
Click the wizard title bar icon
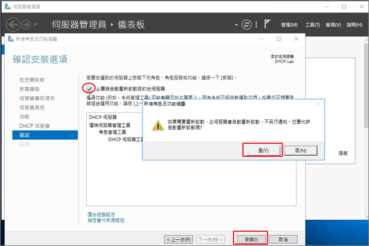pyautogui.click(x=11, y=39)
